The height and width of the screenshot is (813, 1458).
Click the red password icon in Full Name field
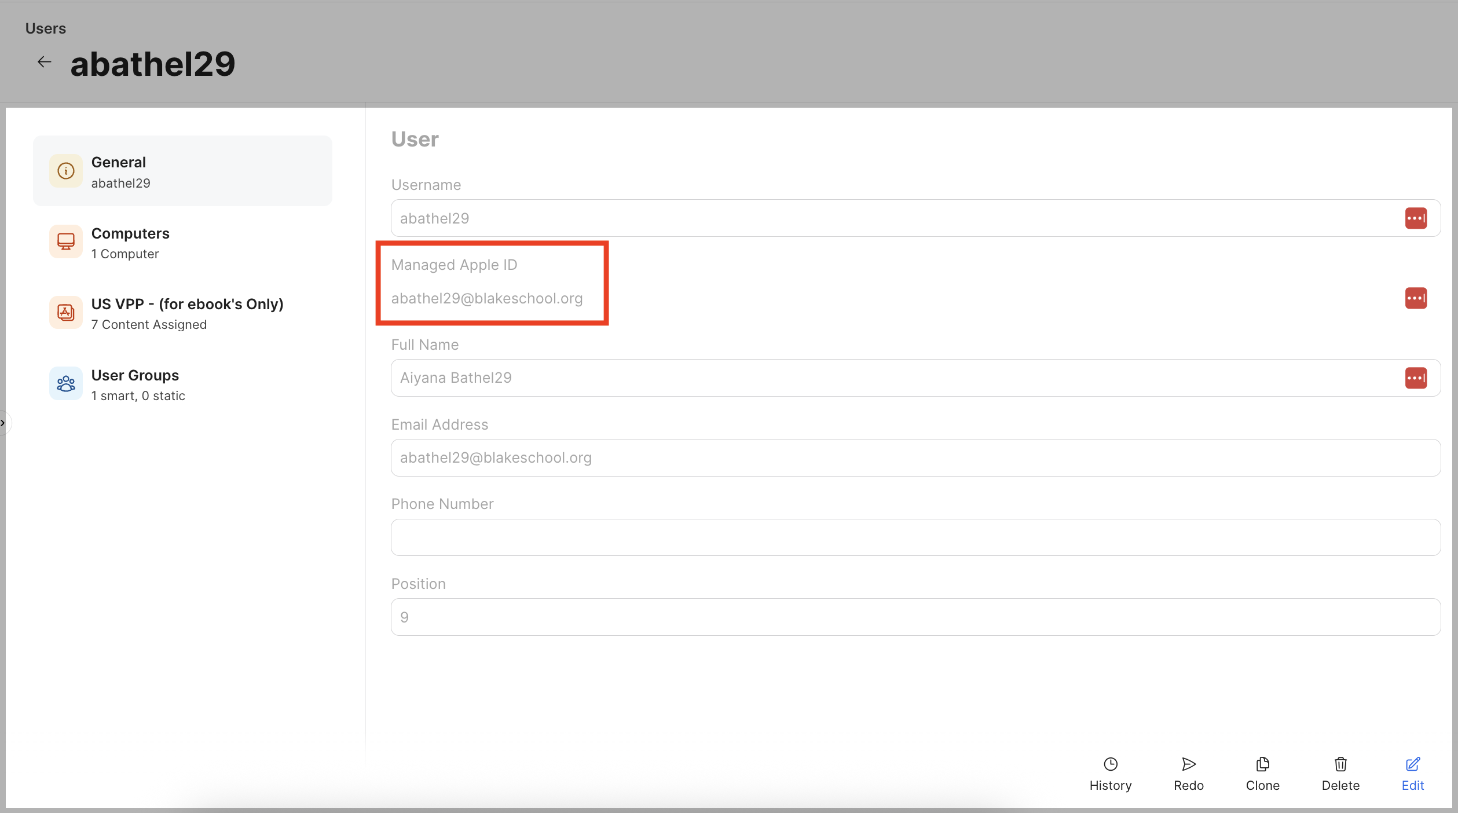point(1416,378)
